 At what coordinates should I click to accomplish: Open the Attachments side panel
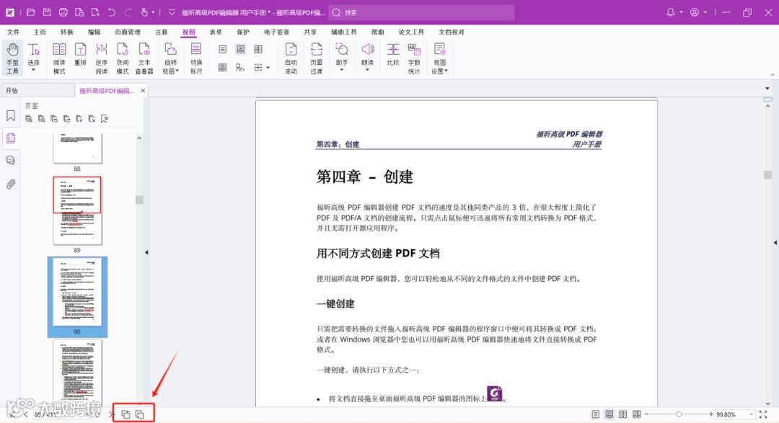(x=10, y=184)
